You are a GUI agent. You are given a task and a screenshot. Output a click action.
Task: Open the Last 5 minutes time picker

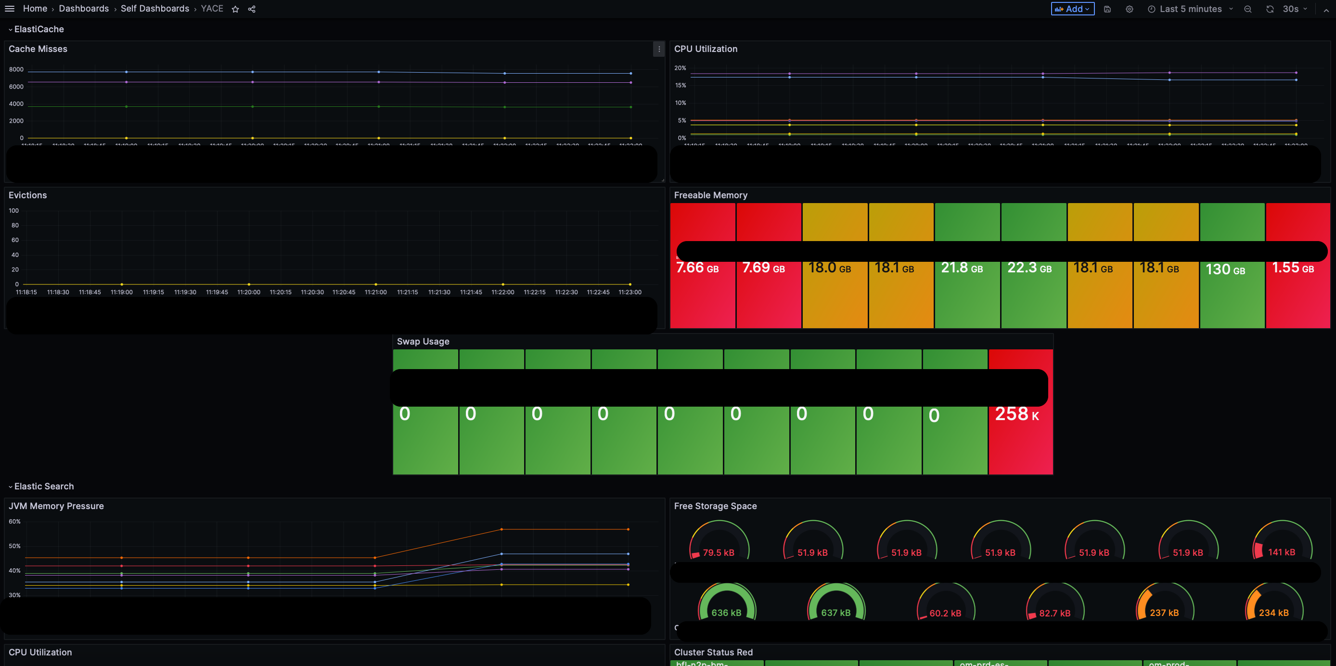coord(1190,9)
